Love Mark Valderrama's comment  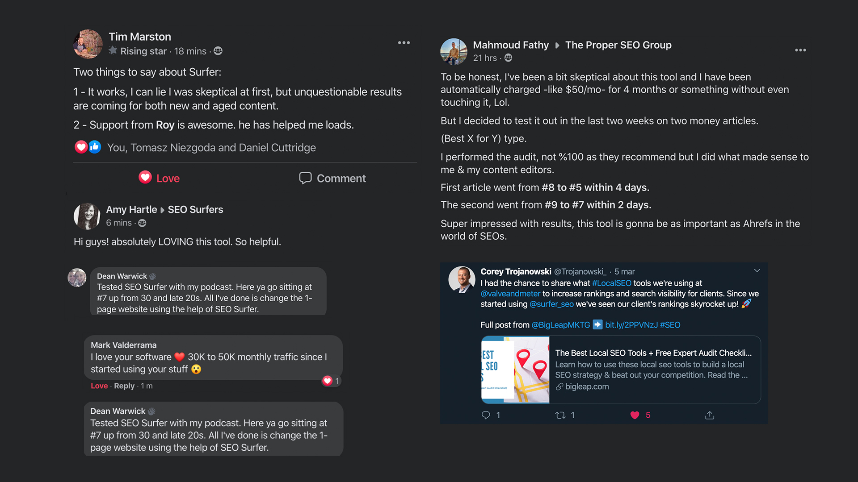(x=99, y=386)
